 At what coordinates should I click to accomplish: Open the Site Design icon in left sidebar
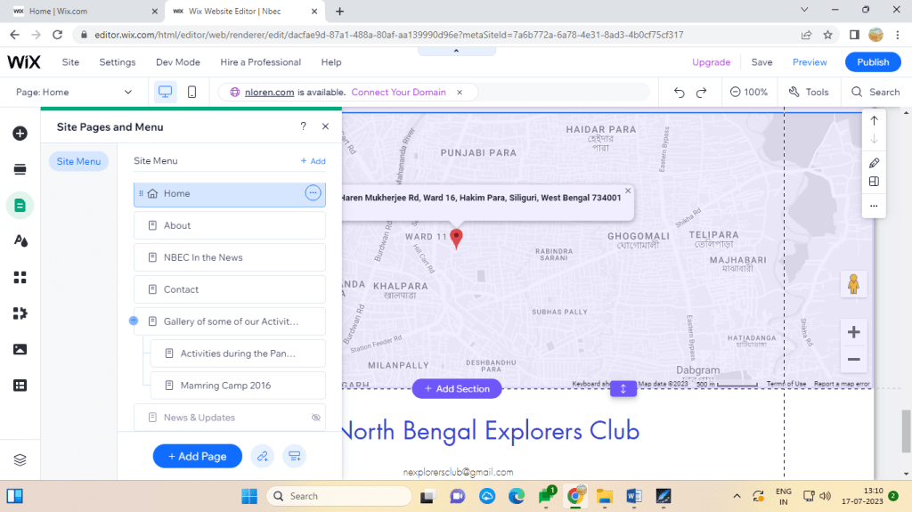click(x=20, y=241)
